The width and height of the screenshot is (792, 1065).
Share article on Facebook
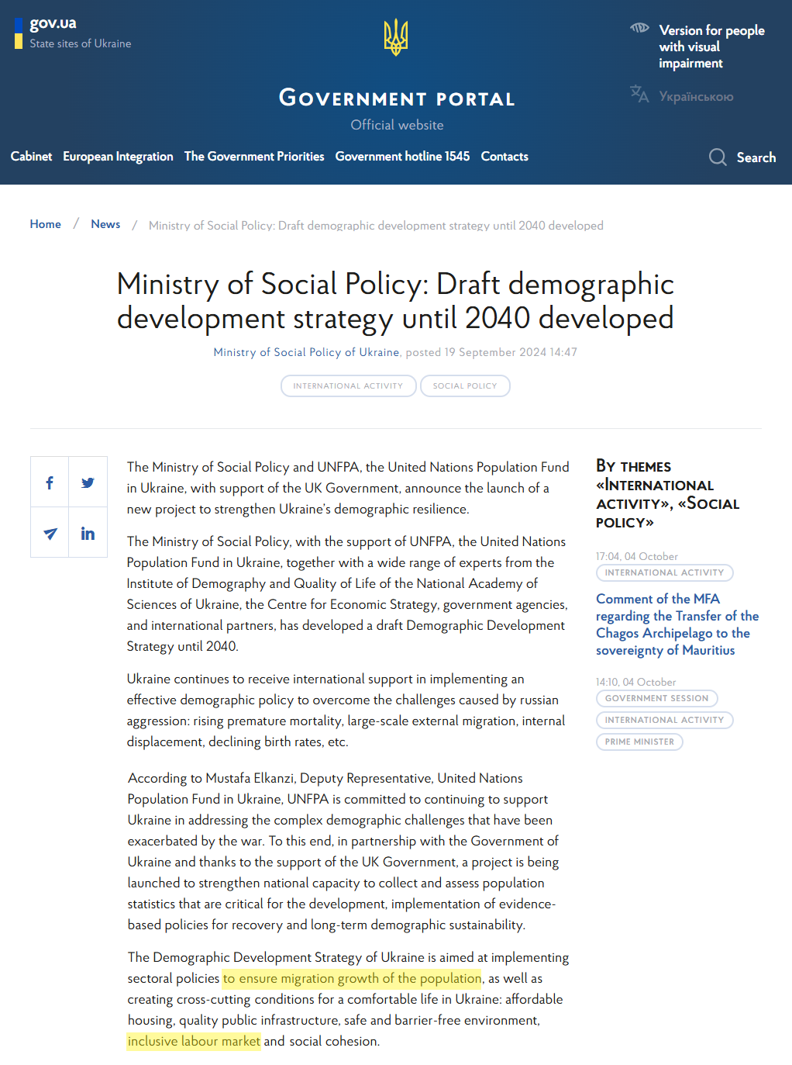pos(50,482)
